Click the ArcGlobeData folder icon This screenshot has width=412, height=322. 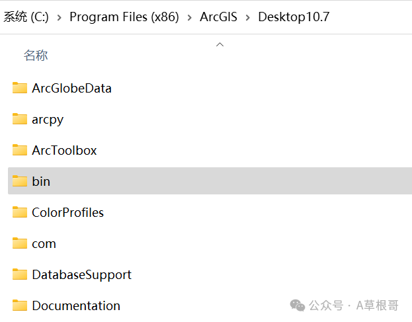(x=20, y=88)
